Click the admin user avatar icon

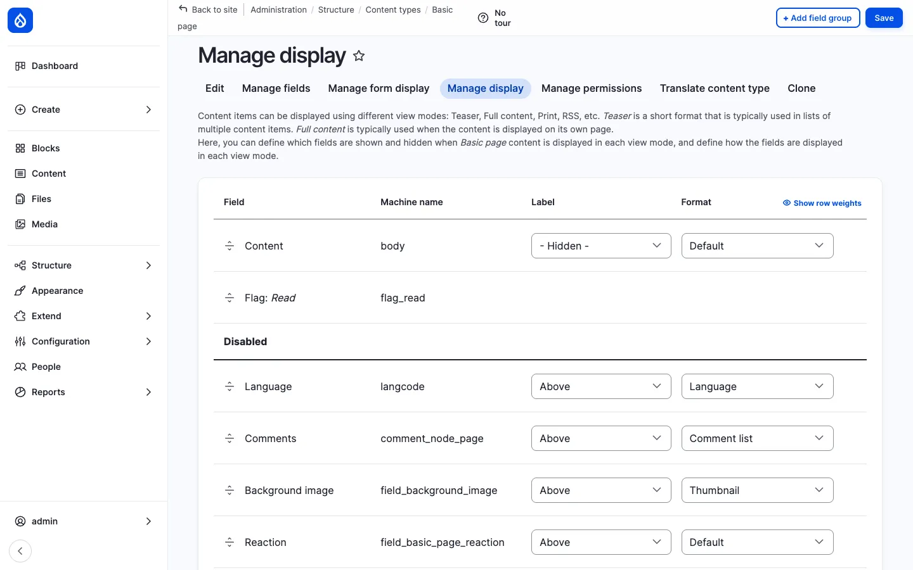pyautogui.click(x=20, y=521)
